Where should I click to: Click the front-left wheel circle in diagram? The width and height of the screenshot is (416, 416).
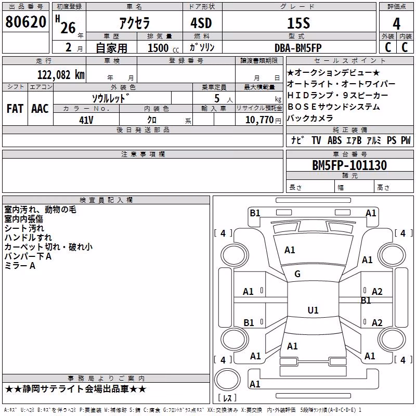tap(234, 255)
